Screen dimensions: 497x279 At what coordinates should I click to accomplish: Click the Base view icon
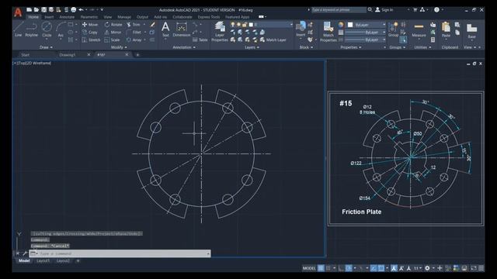[x=471, y=30]
